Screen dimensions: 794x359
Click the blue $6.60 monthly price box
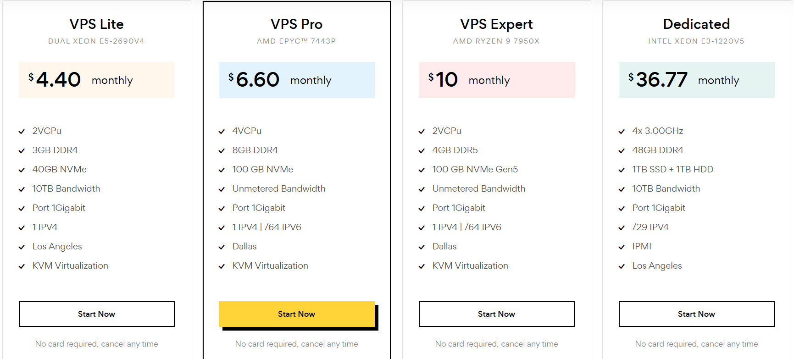(296, 80)
